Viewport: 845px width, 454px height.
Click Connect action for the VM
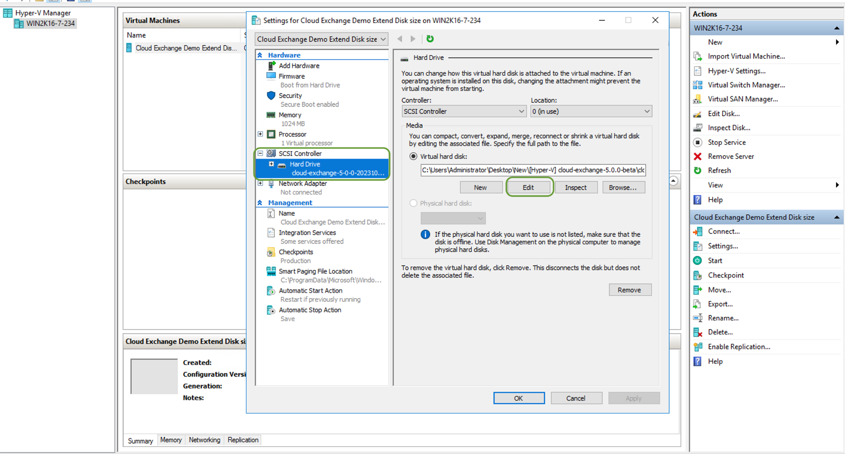tap(724, 232)
